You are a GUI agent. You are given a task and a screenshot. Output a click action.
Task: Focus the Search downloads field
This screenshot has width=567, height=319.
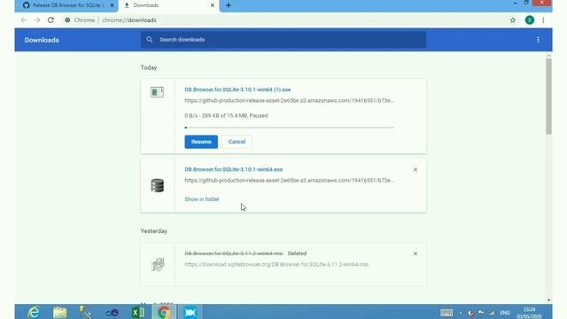tap(283, 40)
